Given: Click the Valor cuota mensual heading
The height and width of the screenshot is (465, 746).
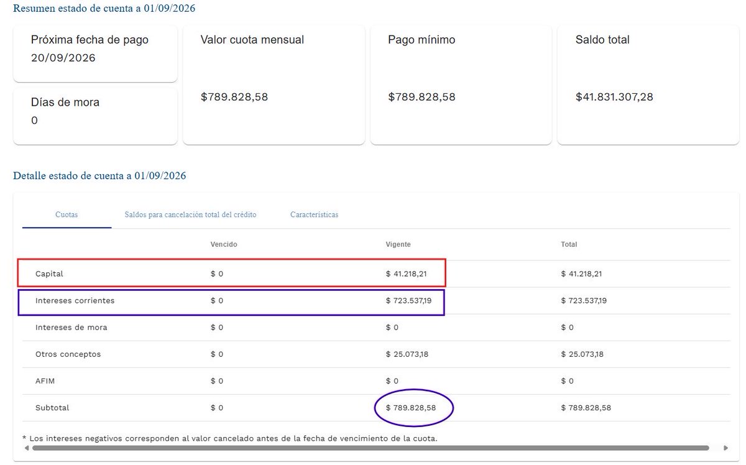Looking at the screenshot, I should tap(252, 40).
